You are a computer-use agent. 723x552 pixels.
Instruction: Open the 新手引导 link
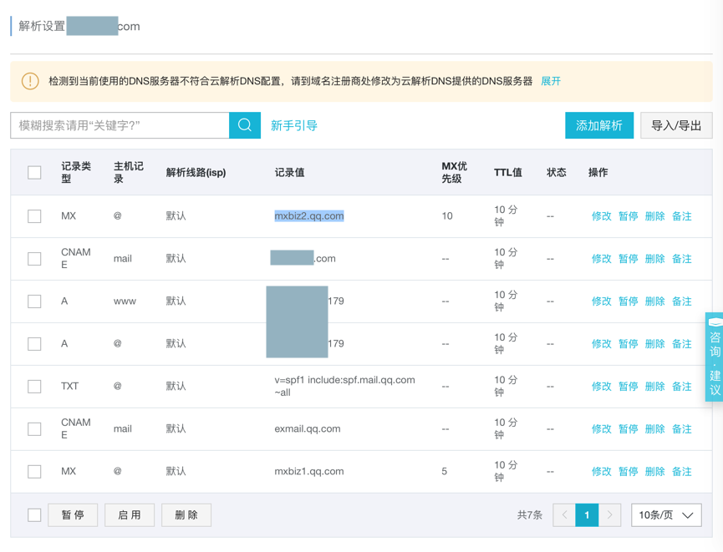click(293, 126)
